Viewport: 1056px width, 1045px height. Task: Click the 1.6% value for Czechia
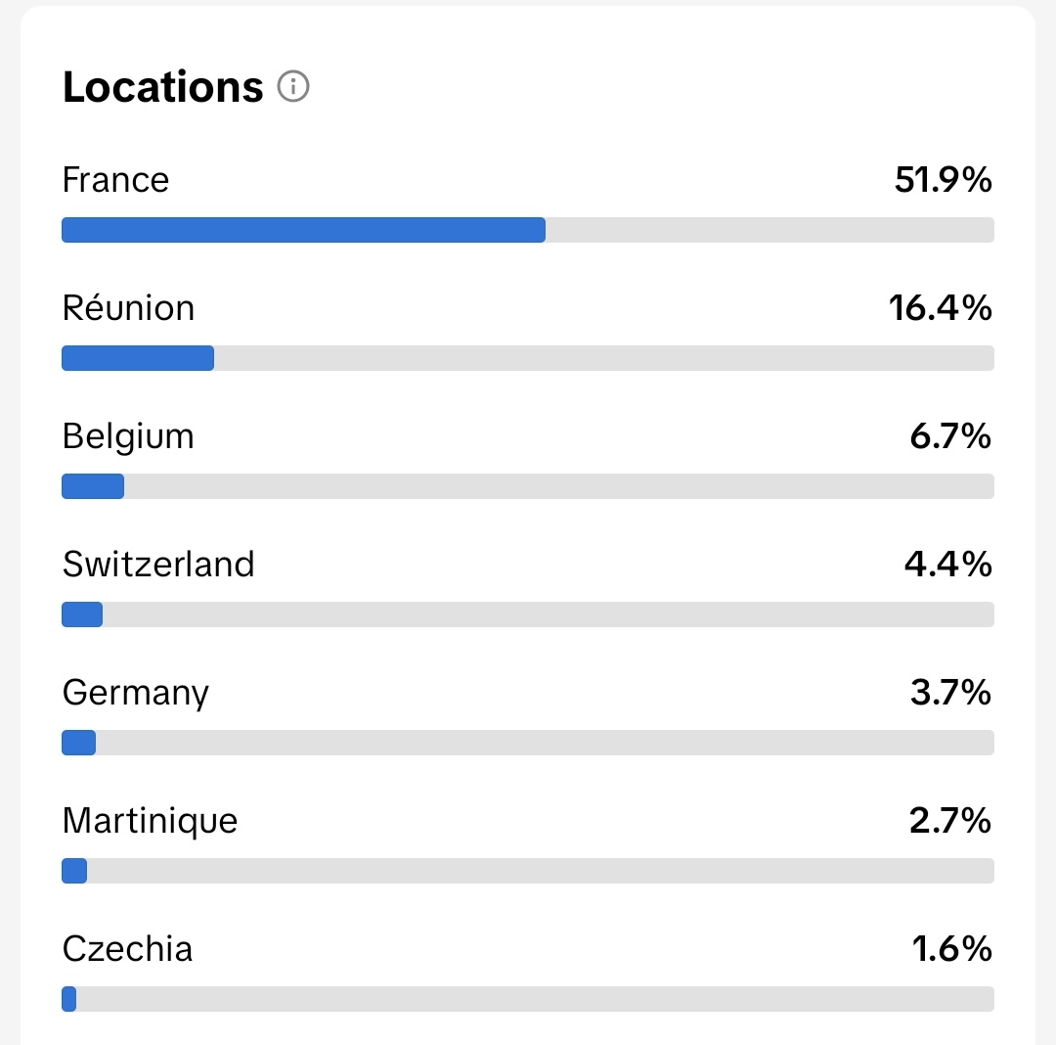[x=953, y=949]
